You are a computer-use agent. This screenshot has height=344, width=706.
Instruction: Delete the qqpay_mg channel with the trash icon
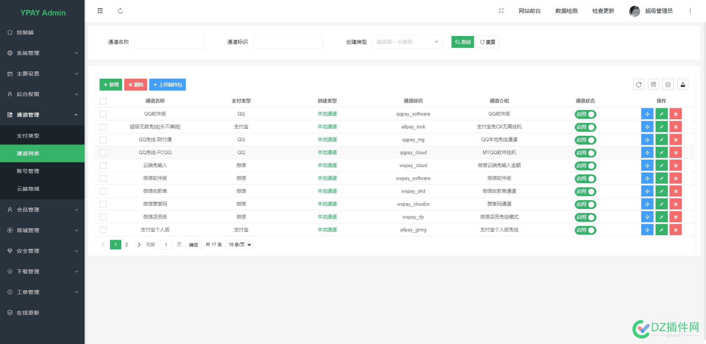[675, 140]
